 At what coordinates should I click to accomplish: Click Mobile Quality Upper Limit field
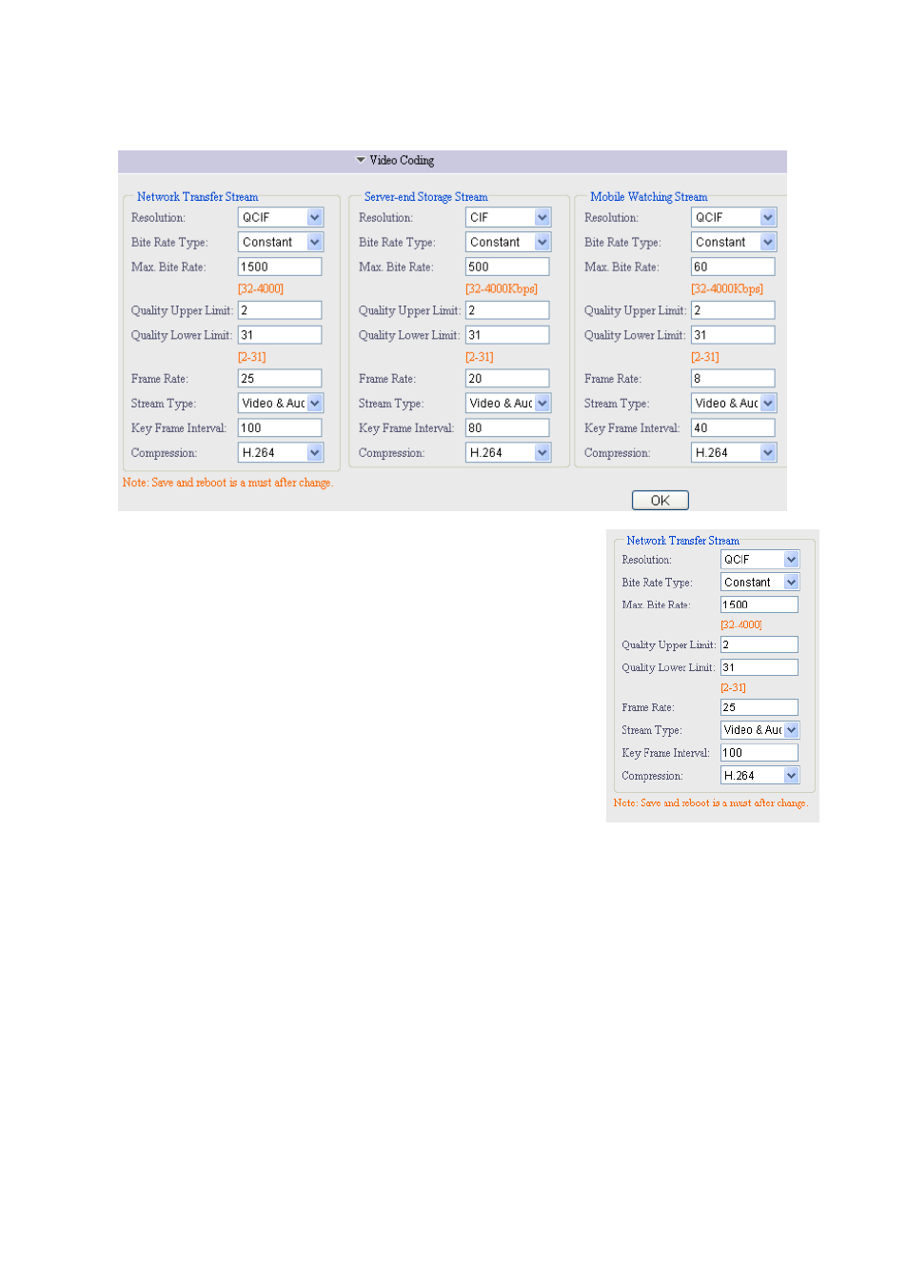point(733,310)
